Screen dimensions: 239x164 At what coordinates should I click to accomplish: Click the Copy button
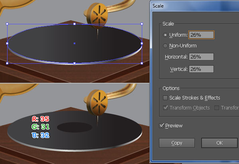point(177,143)
